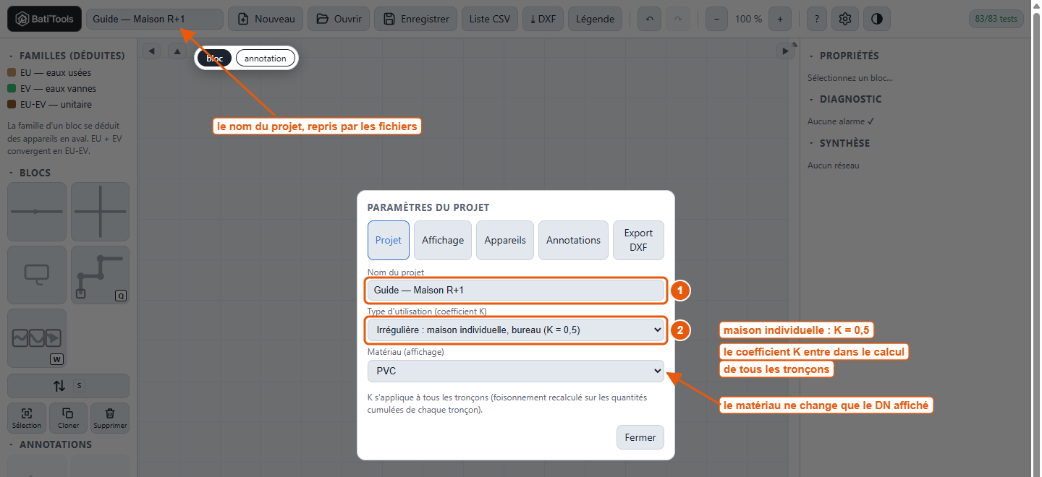Pick the monitor-shaped appliance block
1042x477 pixels.
click(37, 275)
